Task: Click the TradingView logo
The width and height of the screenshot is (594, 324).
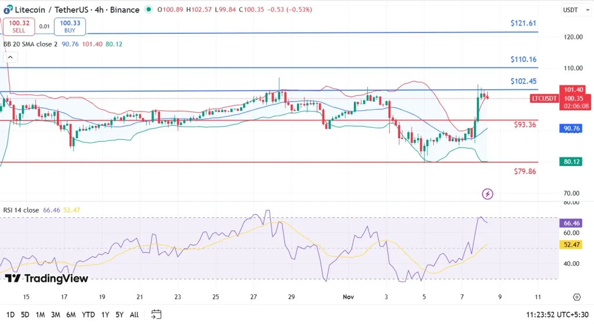Action: (x=46, y=279)
